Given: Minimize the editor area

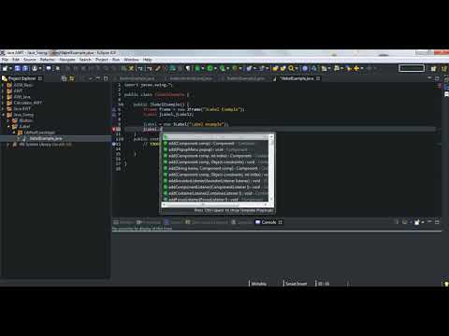Looking at the screenshot, I should click(x=429, y=78).
